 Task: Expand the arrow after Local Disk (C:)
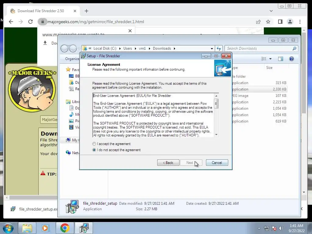(x=120, y=48)
